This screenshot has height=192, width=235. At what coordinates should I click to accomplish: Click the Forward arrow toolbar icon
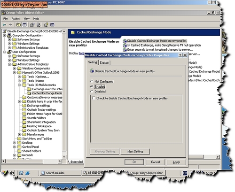[10, 25]
